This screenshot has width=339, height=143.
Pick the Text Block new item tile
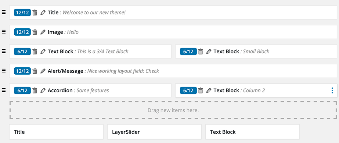252,132
